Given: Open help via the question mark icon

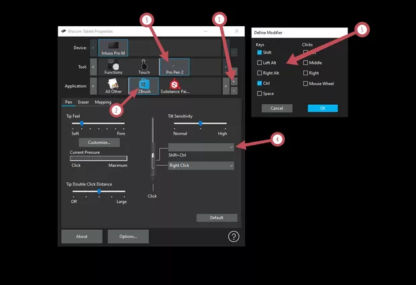Looking at the screenshot, I should coord(233,237).
